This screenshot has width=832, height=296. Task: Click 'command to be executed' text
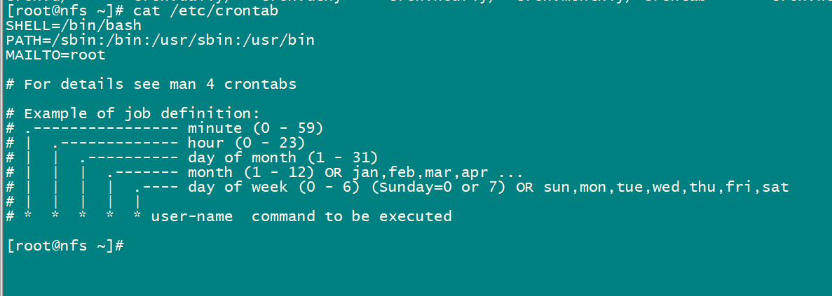click(352, 216)
